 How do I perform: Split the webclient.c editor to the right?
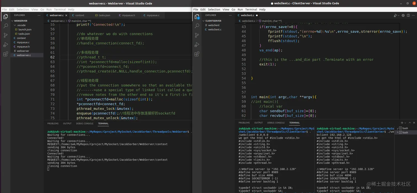408,15
